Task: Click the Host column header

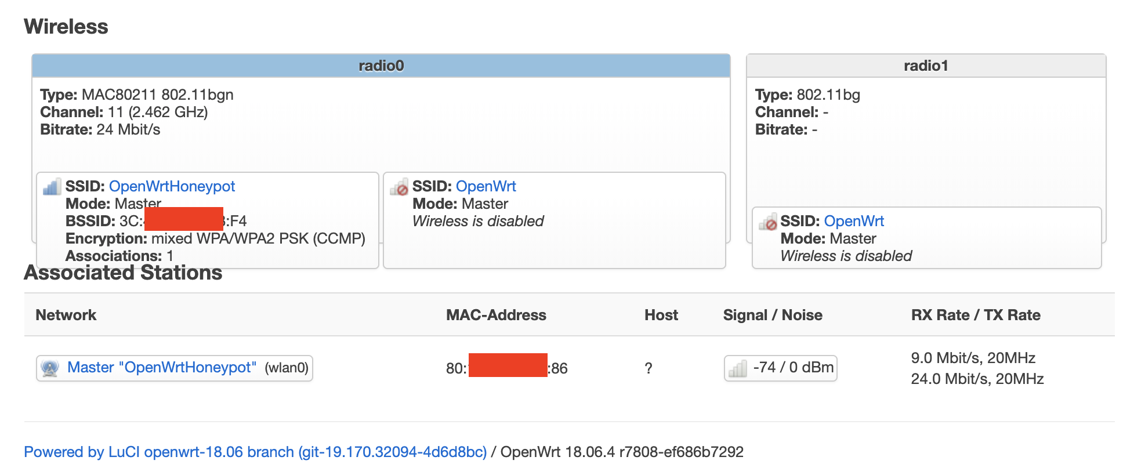Action: (661, 315)
